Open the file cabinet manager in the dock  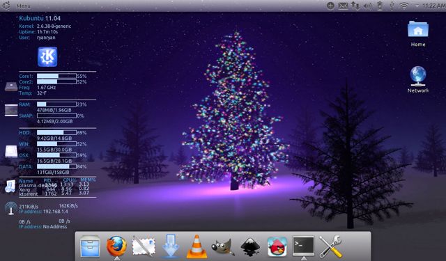(x=90, y=246)
